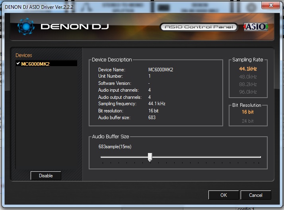Click the ASIO logo badge
The height and width of the screenshot is (210, 284).
(x=256, y=27)
